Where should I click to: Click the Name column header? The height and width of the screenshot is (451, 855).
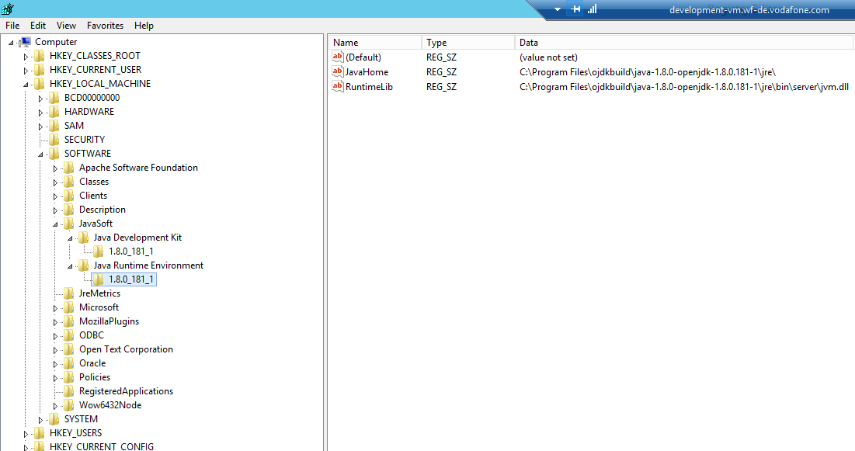[375, 43]
